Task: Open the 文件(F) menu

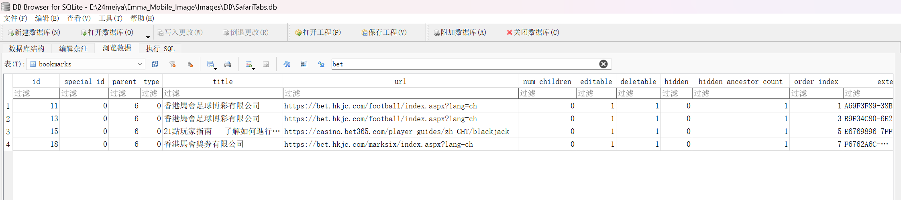Action: (x=16, y=18)
